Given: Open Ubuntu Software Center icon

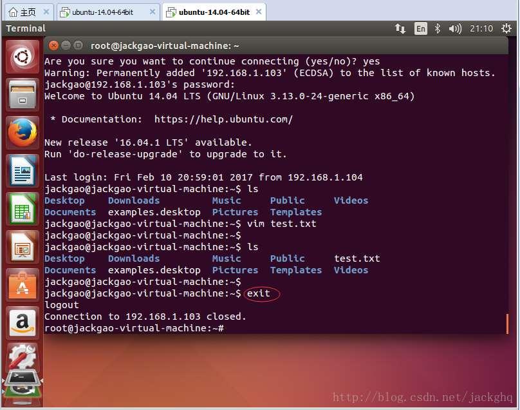Looking at the screenshot, I should 23,285.
